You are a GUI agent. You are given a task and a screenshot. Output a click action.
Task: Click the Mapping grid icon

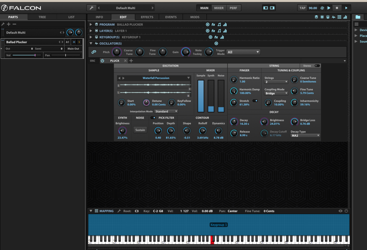96,211
